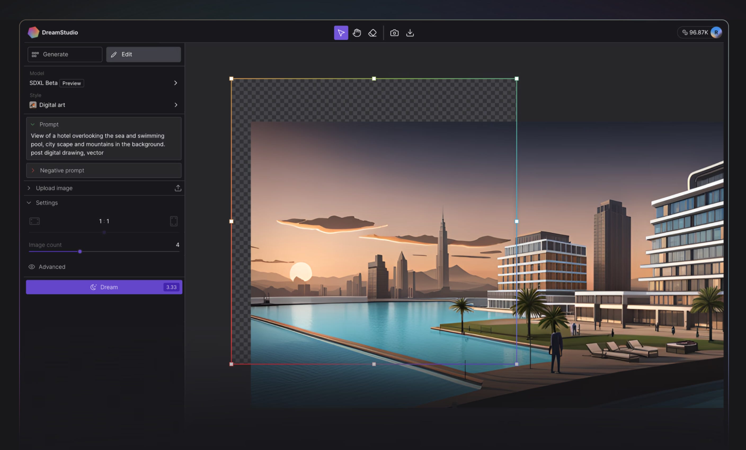
Task: Click the bottom-right selection handle
Action: pos(517,364)
